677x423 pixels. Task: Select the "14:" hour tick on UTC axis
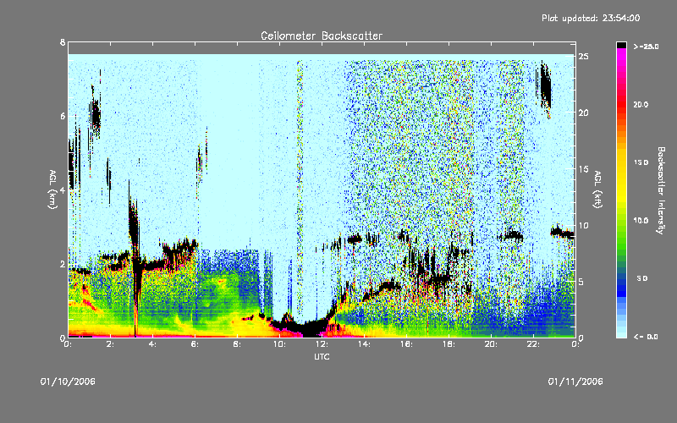point(364,344)
